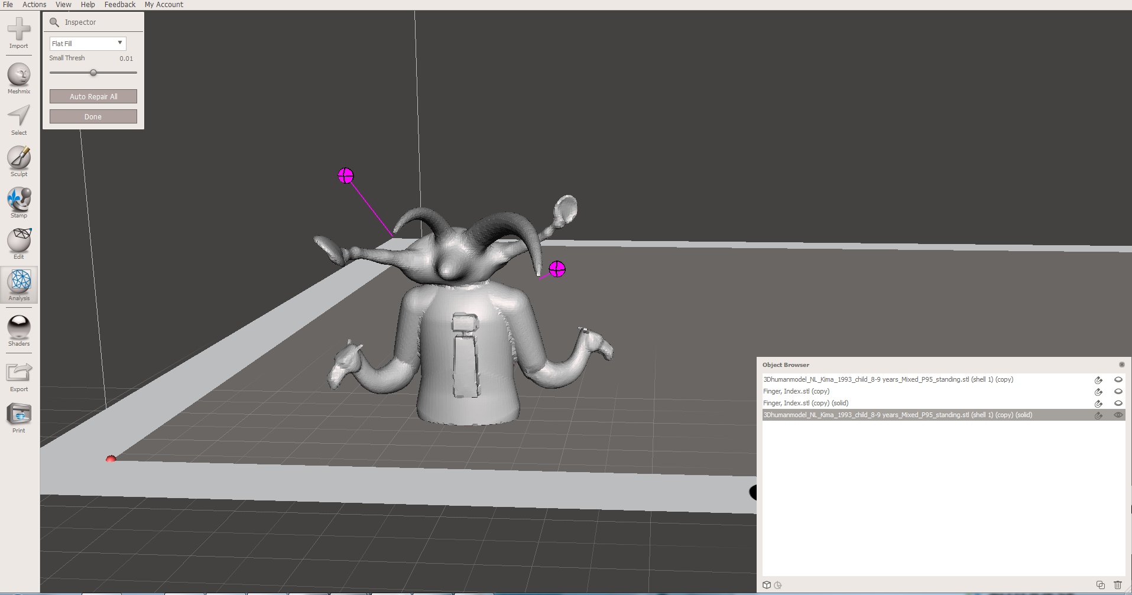Toggle visibility of the solid Finger object
The height and width of the screenshot is (595, 1132).
[1118, 403]
